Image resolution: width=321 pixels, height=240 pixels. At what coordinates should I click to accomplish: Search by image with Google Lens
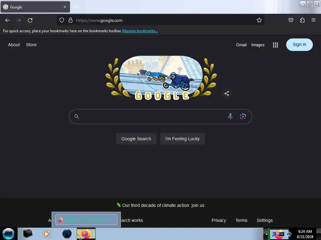pos(243,116)
